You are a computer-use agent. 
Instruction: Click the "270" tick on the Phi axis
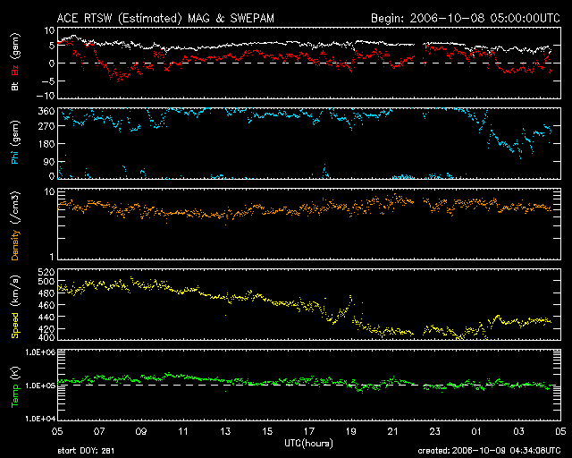pos(46,126)
